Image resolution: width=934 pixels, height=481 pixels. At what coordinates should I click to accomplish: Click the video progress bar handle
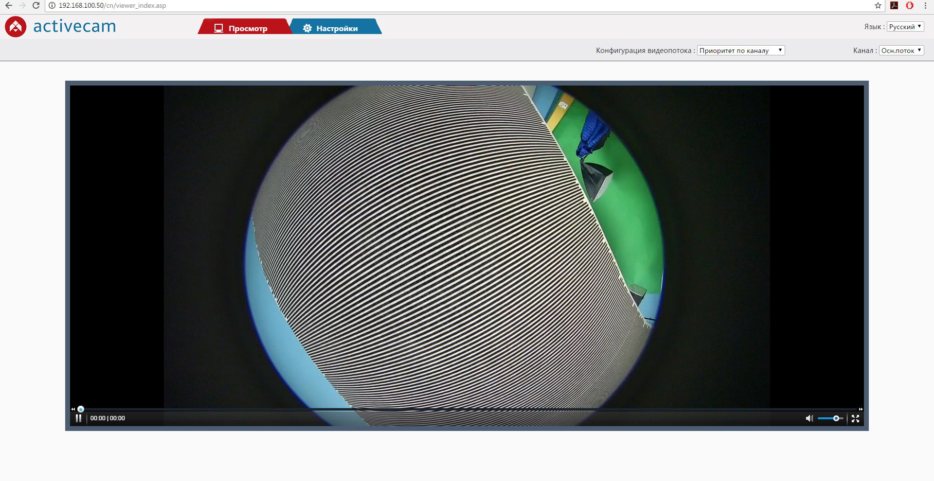coord(81,409)
